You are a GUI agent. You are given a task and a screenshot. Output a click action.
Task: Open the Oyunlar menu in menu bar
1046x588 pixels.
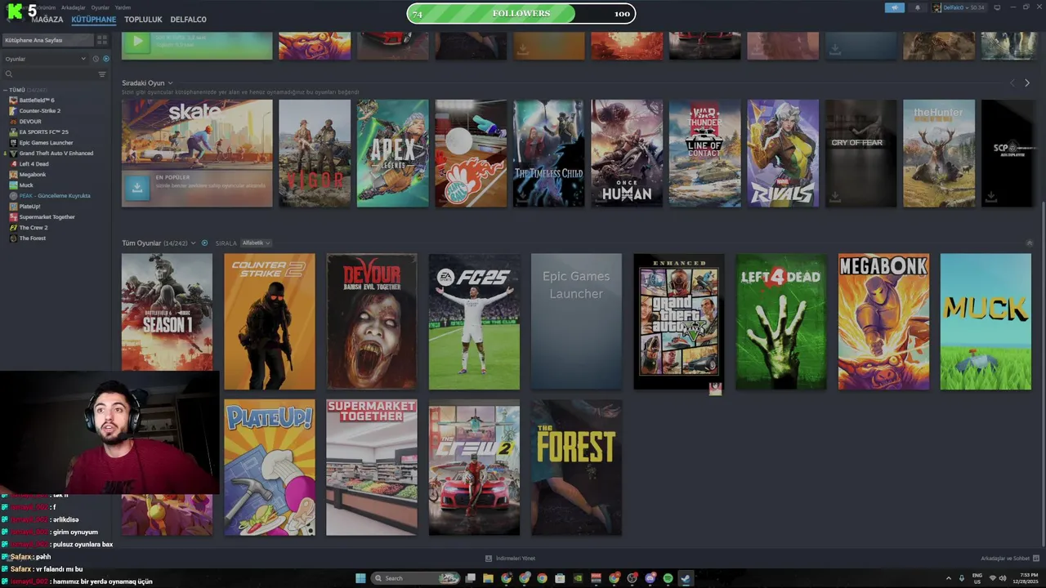tap(100, 7)
